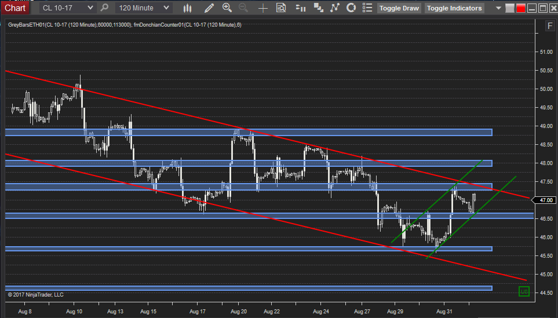The width and height of the screenshot is (558, 318).
Task: Open the properties list icon
Action: 367,8
